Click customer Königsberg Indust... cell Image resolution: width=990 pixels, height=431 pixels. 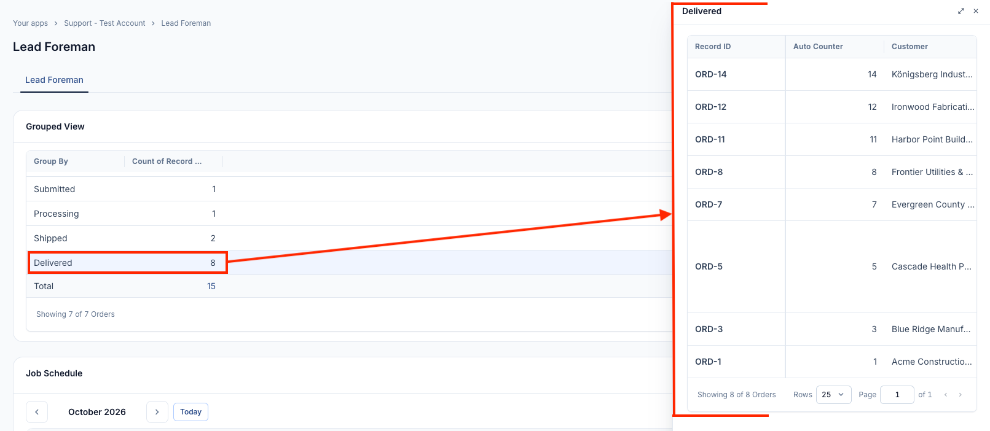point(930,74)
